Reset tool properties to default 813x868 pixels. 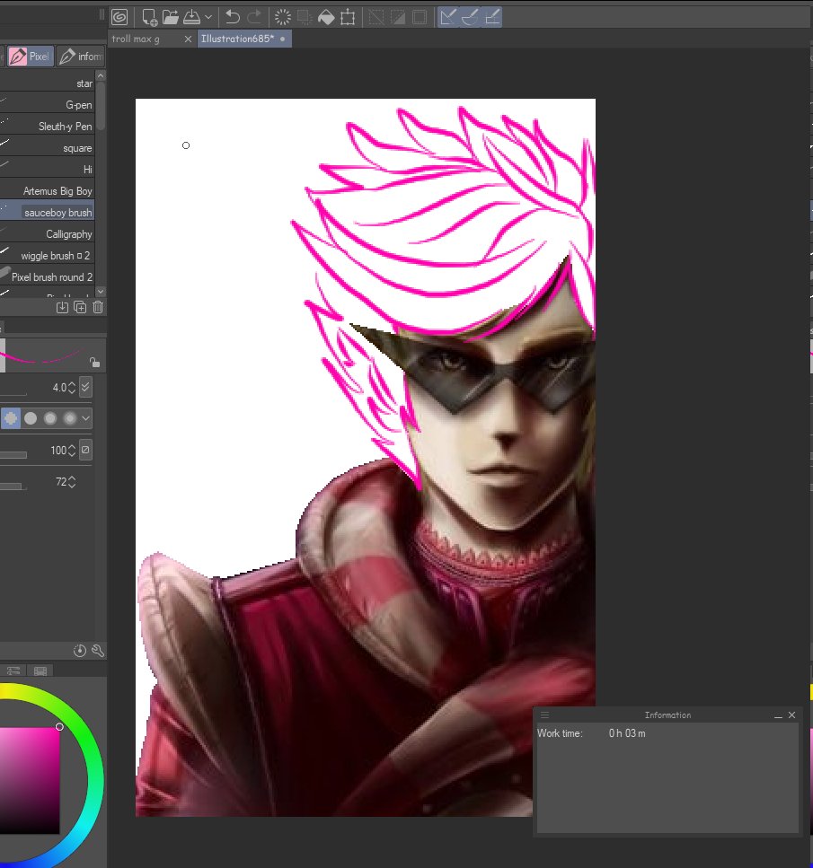point(80,651)
